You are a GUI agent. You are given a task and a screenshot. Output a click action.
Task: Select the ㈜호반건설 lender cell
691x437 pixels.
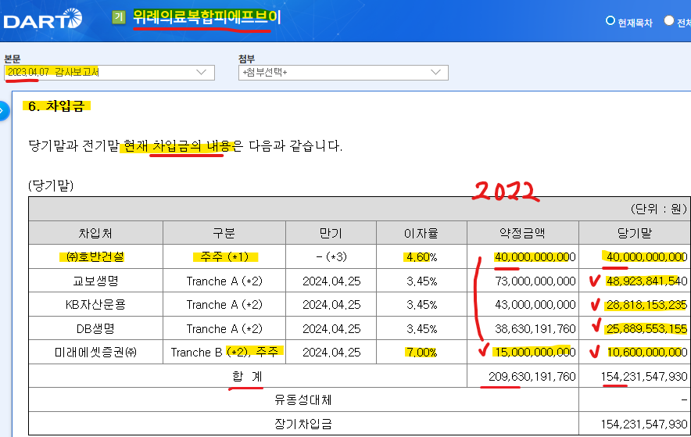[96, 256]
